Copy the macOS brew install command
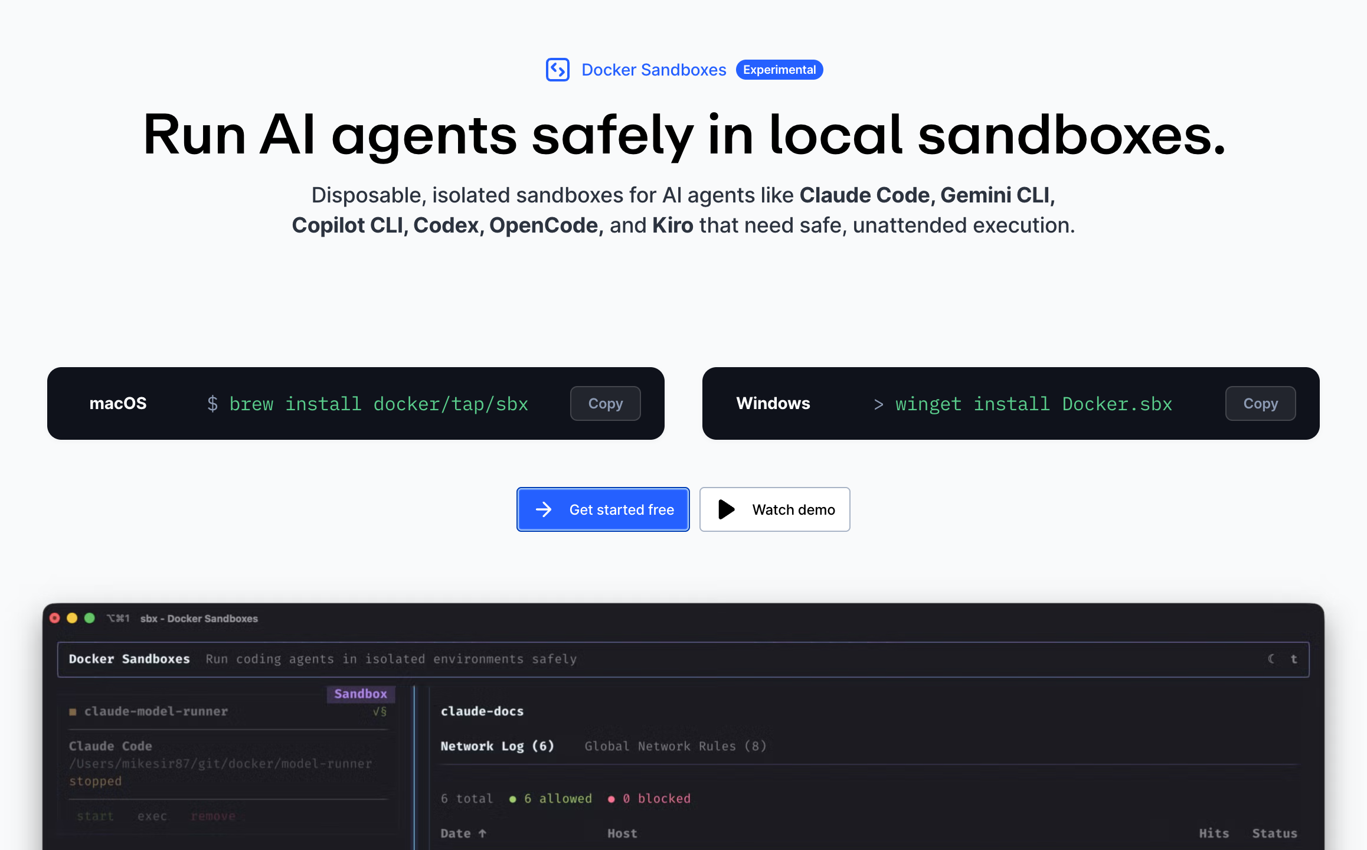 coord(605,403)
